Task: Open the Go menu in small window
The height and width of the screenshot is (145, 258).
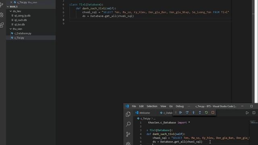Action: [171, 106]
